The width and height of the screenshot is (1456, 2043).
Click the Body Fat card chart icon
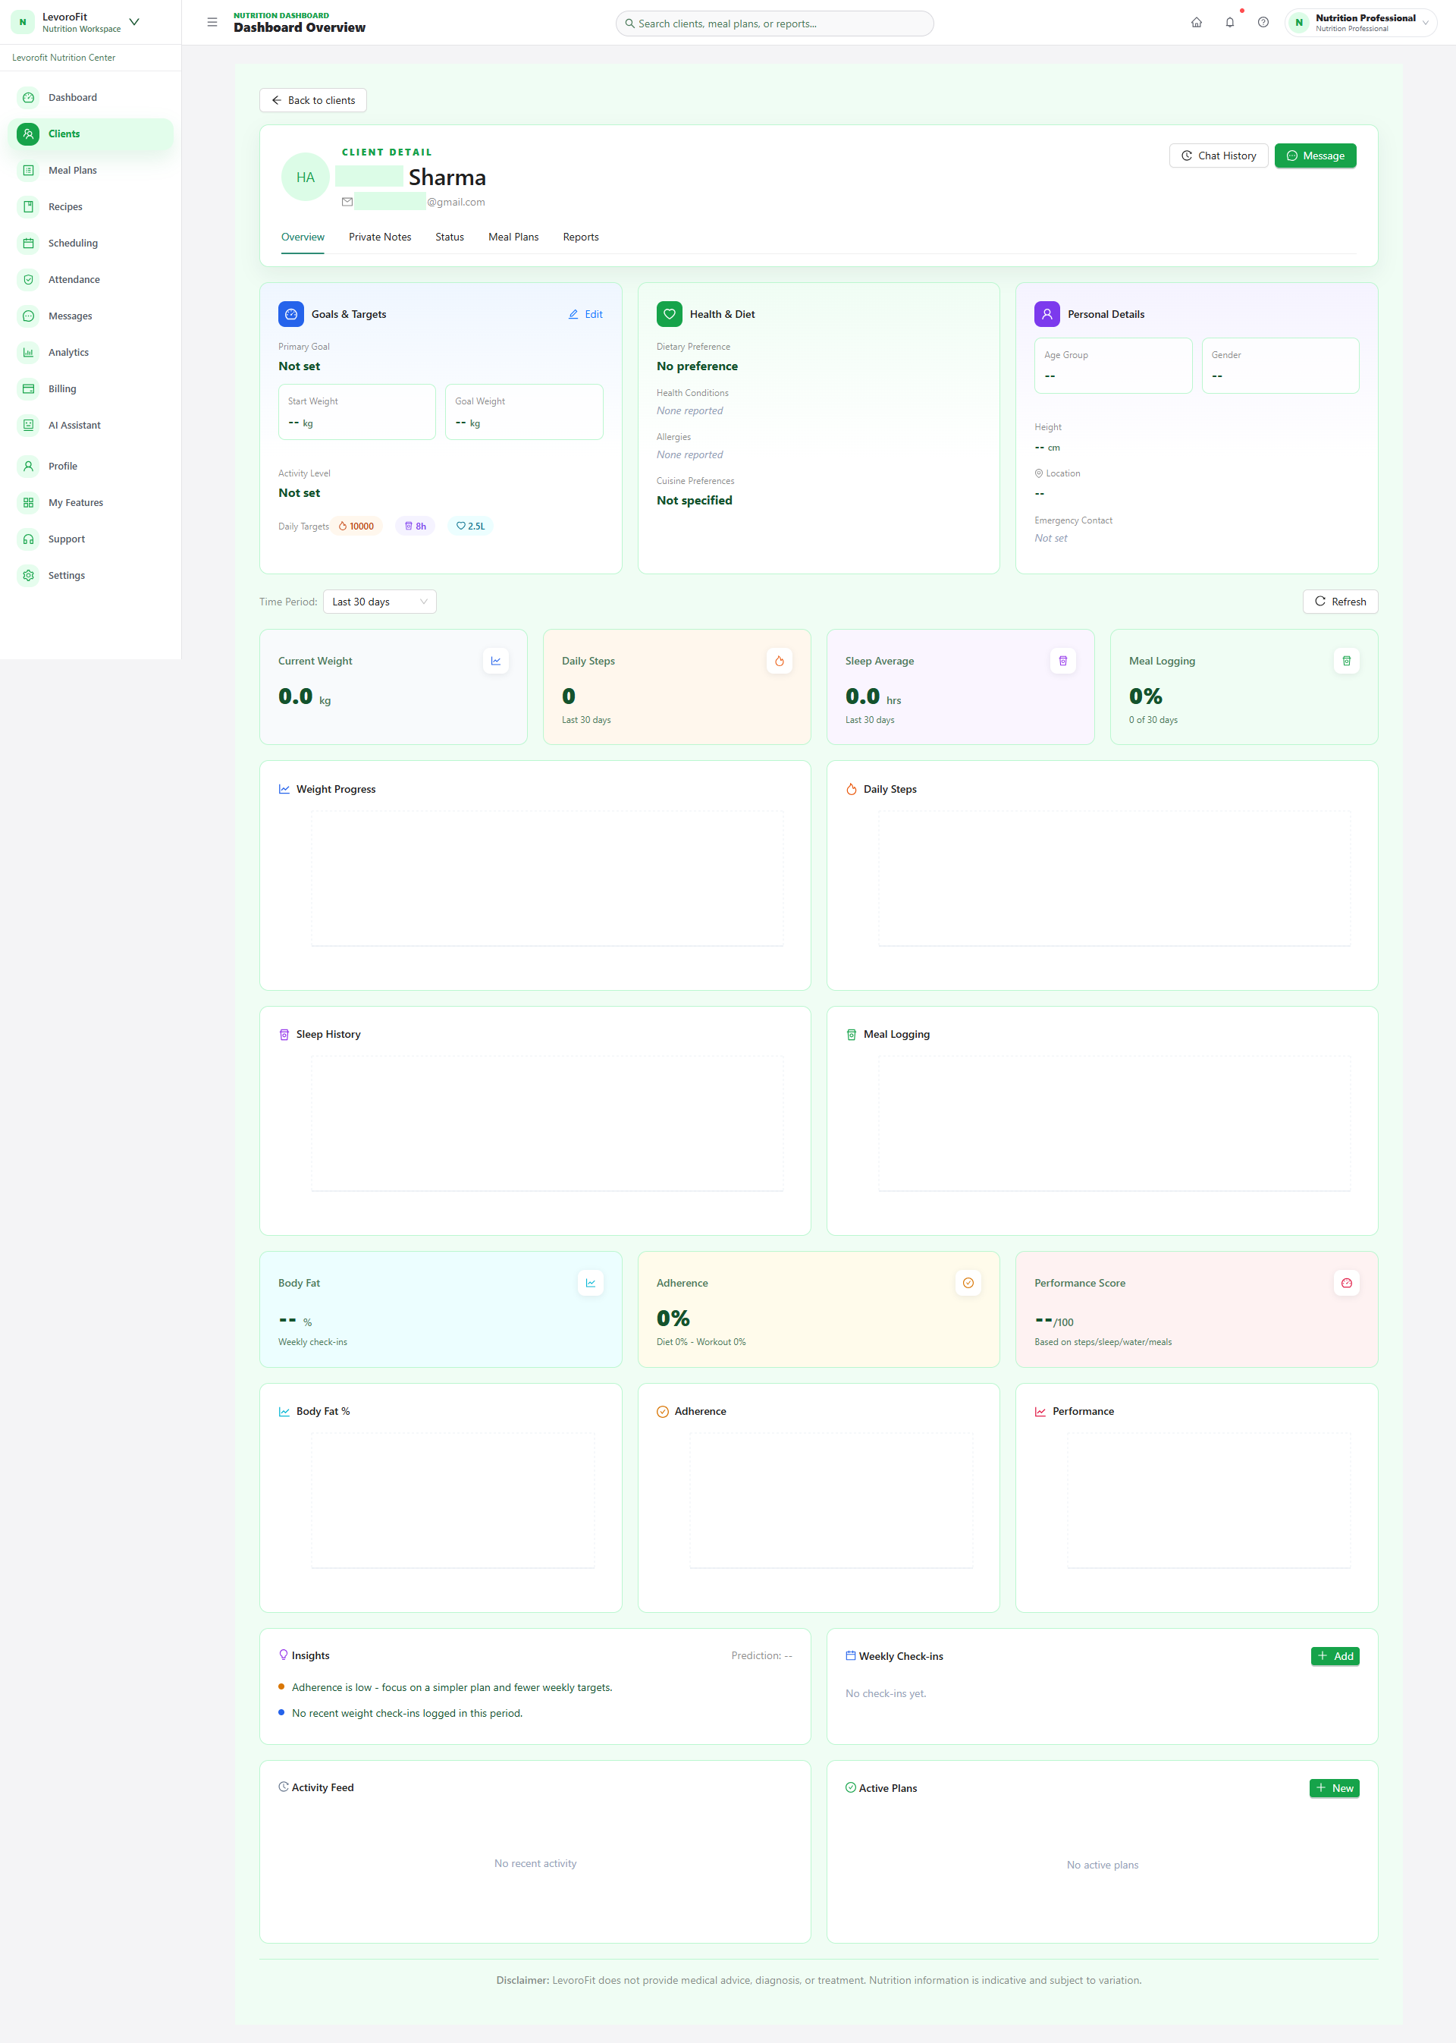click(591, 1284)
